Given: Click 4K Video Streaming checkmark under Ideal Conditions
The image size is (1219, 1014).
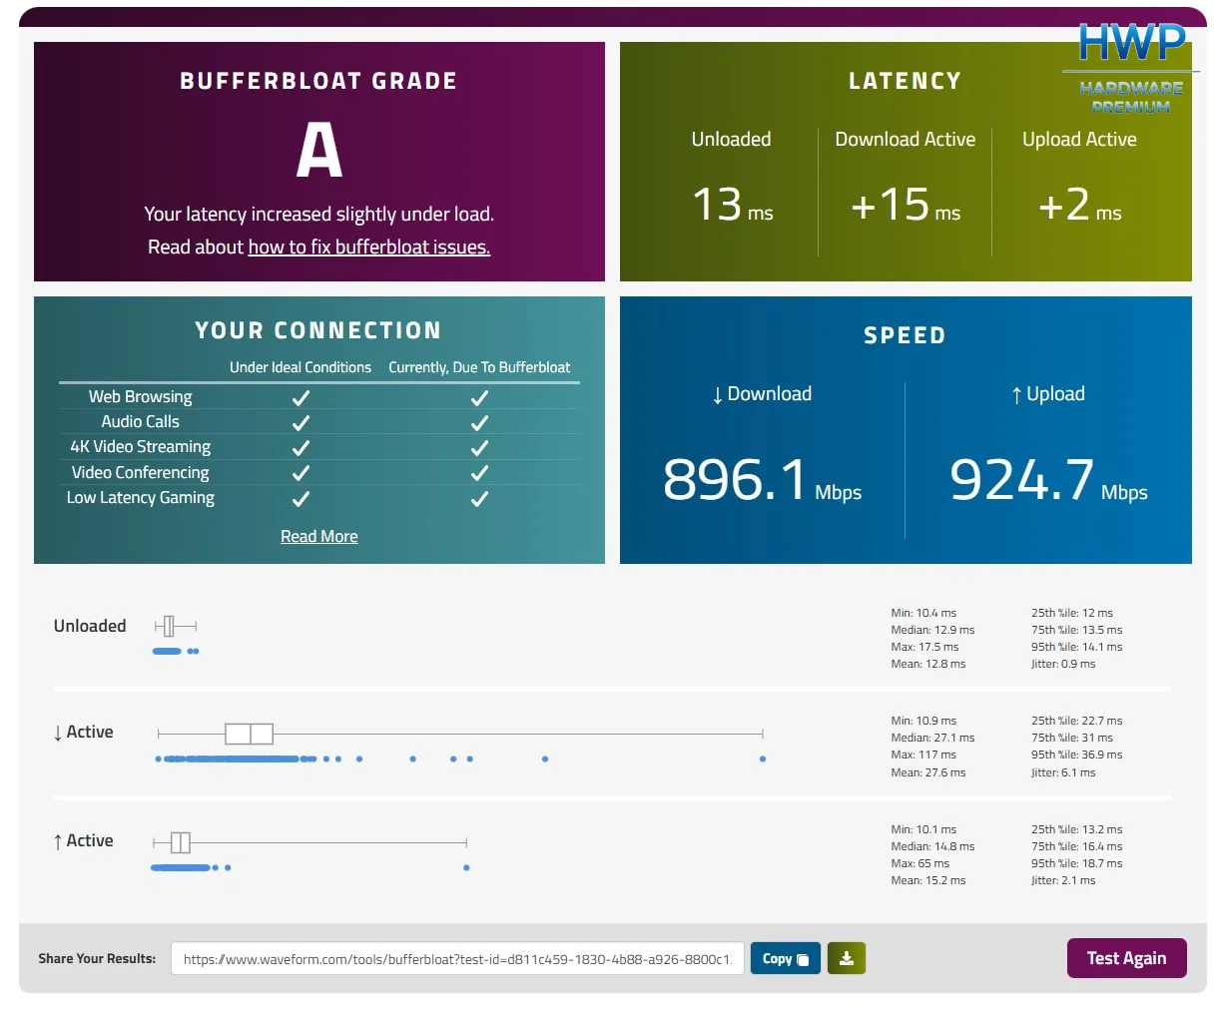Looking at the screenshot, I should click(x=301, y=448).
